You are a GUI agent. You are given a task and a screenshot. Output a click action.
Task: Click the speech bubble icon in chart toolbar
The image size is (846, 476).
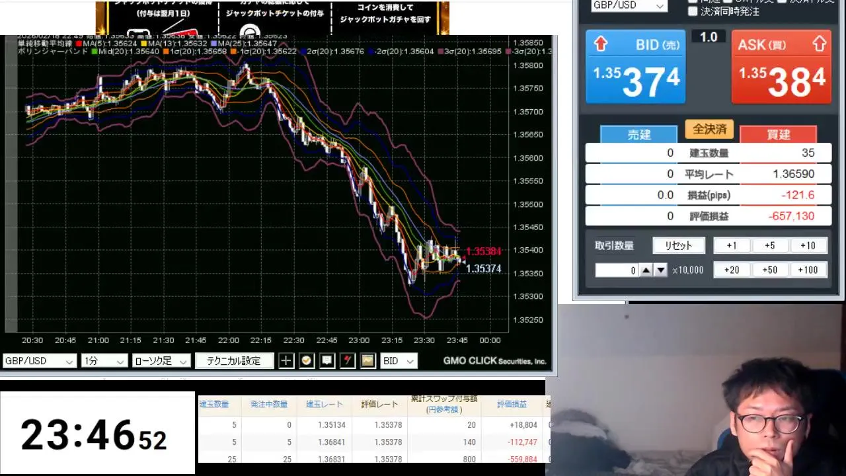[327, 360]
